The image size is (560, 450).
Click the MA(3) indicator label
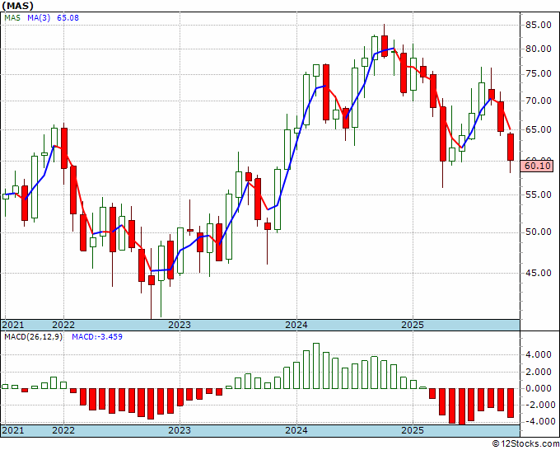[x=39, y=17]
